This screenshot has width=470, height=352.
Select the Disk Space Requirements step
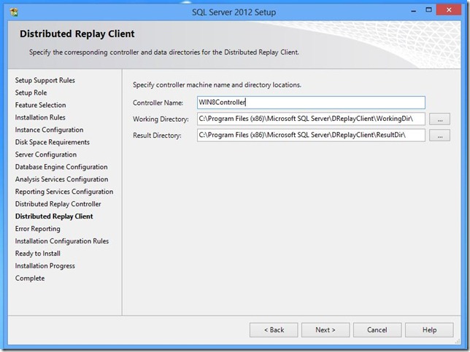(53, 142)
